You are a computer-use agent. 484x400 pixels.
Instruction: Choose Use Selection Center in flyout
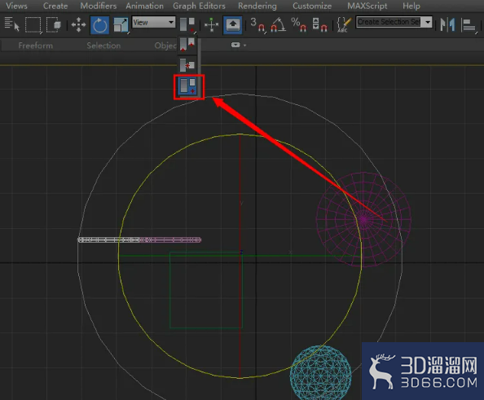(x=187, y=65)
